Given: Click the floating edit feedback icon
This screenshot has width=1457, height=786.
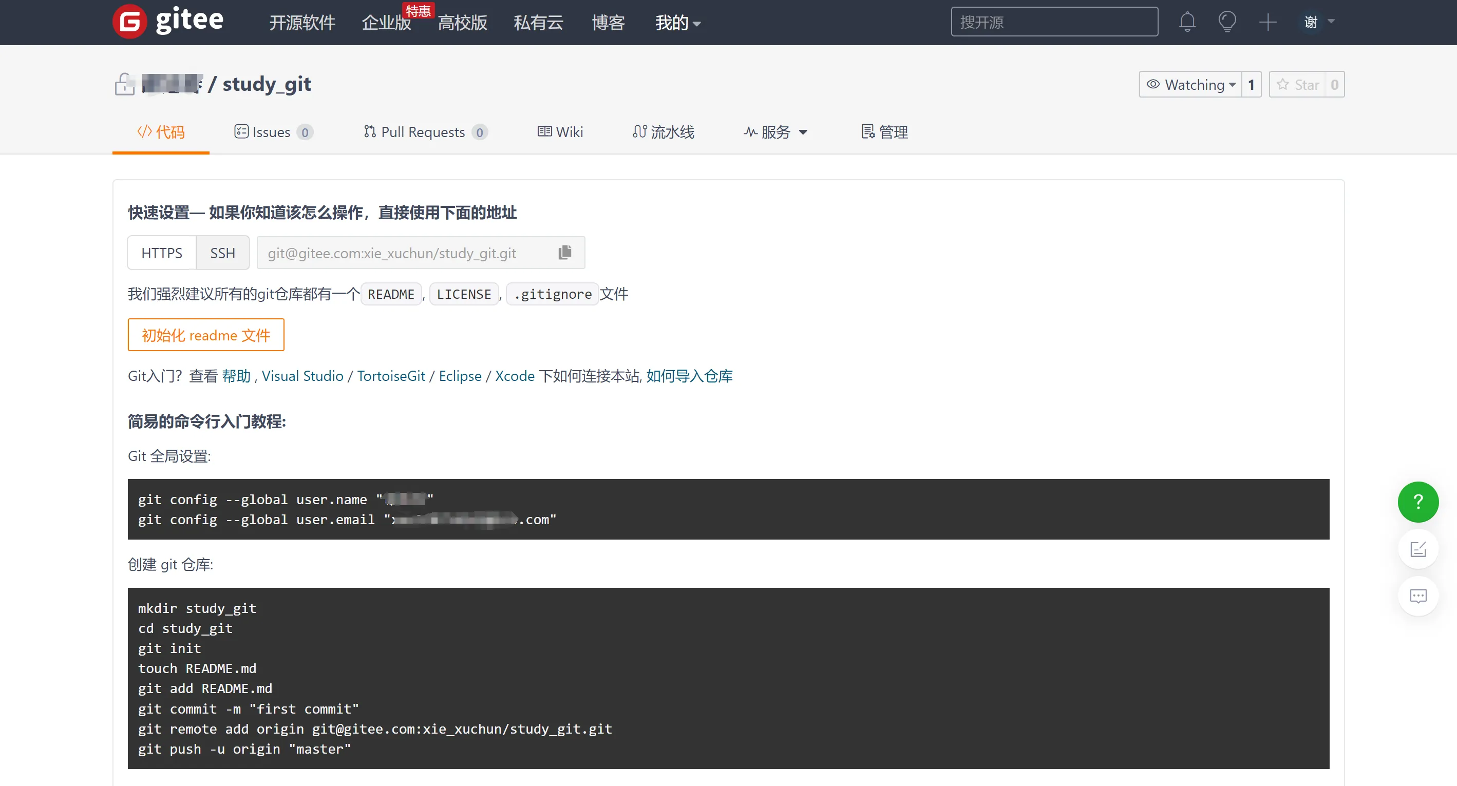Looking at the screenshot, I should pos(1417,548).
